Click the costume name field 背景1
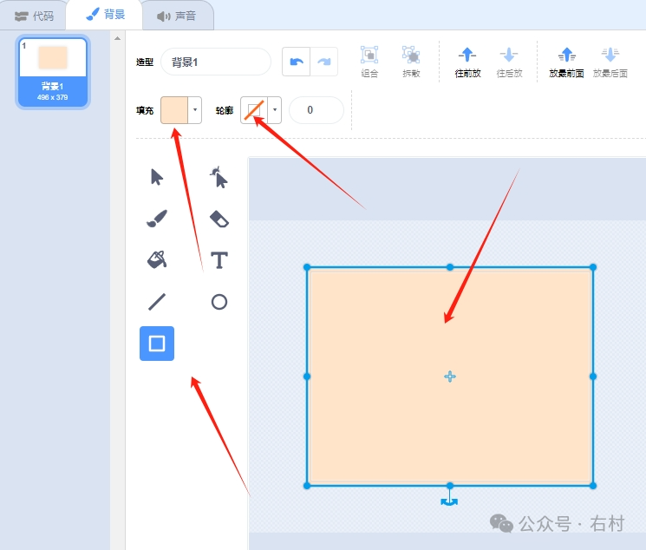Image resolution: width=646 pixels, height=550 pixels. [216, 62]
